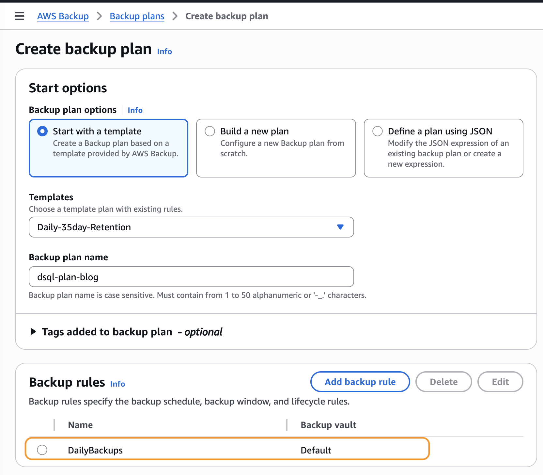
Task: Open Info next to Backup plan options
Action: point(135,110)
